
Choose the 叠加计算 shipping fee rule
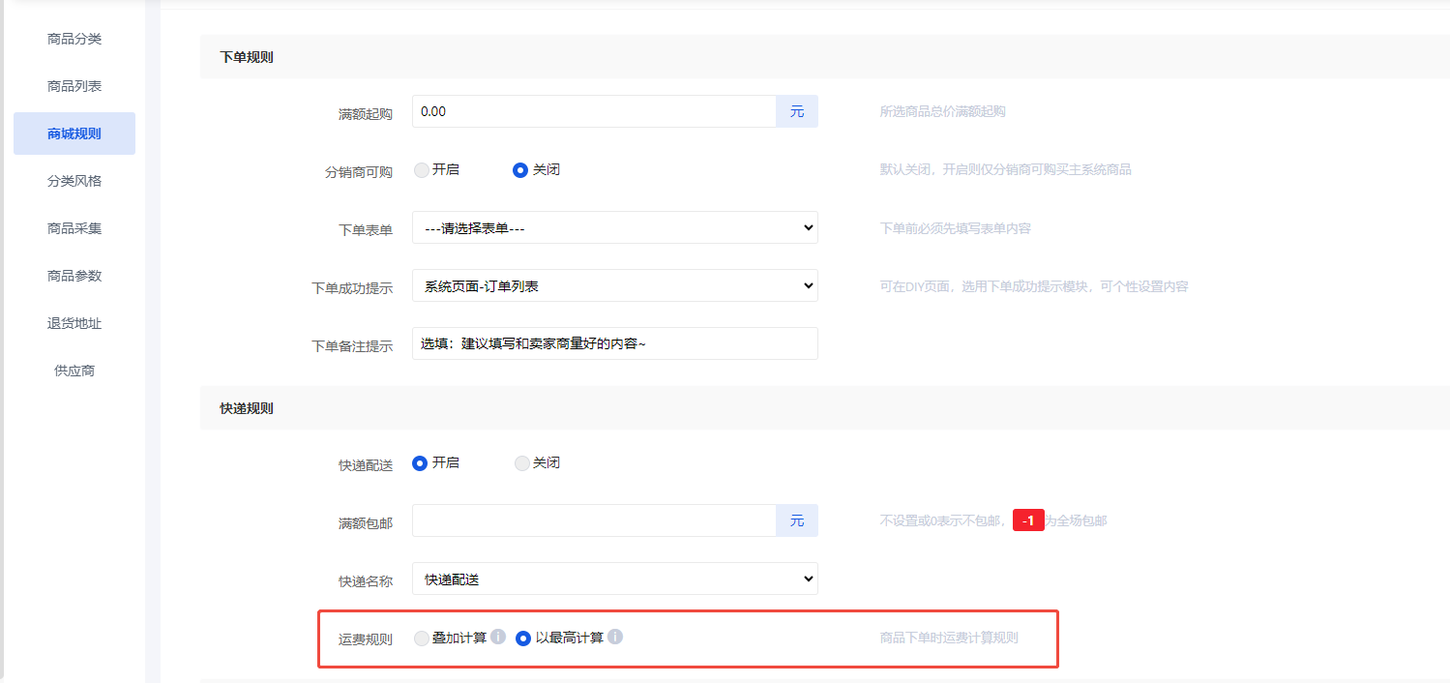tap(422, 638)
